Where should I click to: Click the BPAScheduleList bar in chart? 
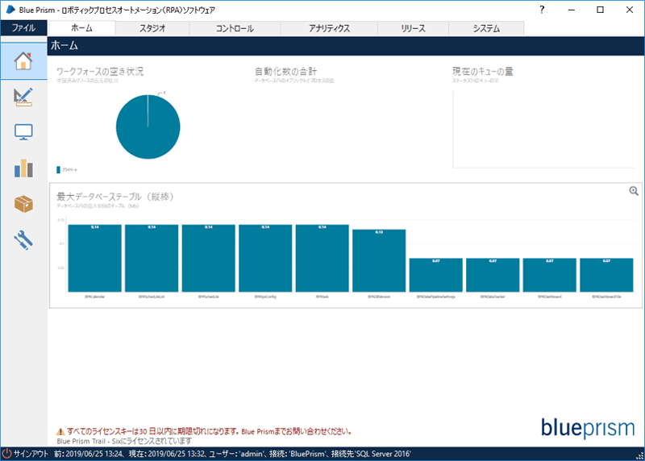click(152, 258)
